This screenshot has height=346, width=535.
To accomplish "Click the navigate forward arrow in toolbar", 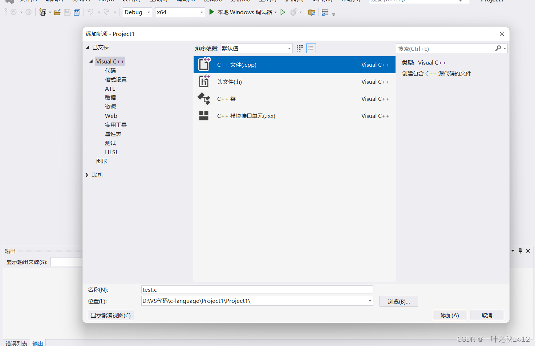I will pos(28,12).
